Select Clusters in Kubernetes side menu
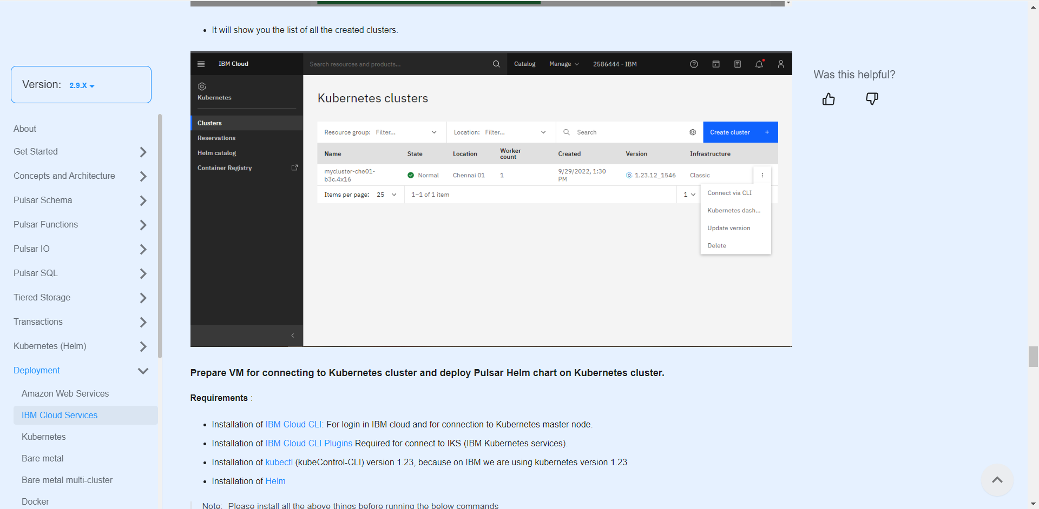 click(247, 123)
